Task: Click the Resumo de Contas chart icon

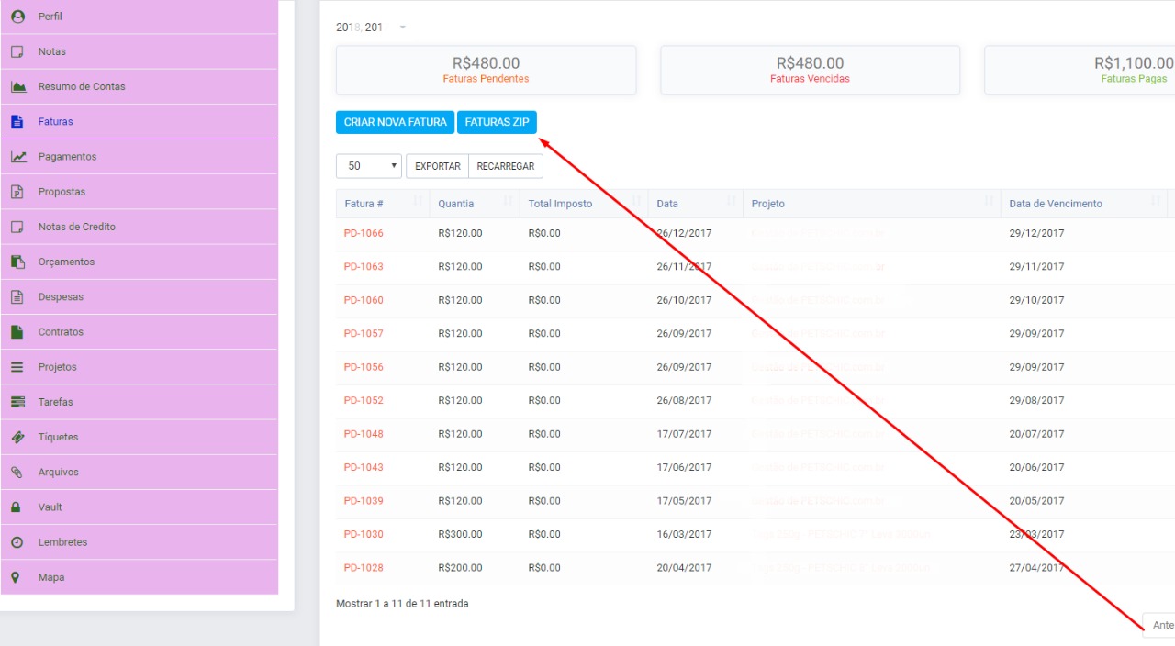Action: click(x=17, y=86)
